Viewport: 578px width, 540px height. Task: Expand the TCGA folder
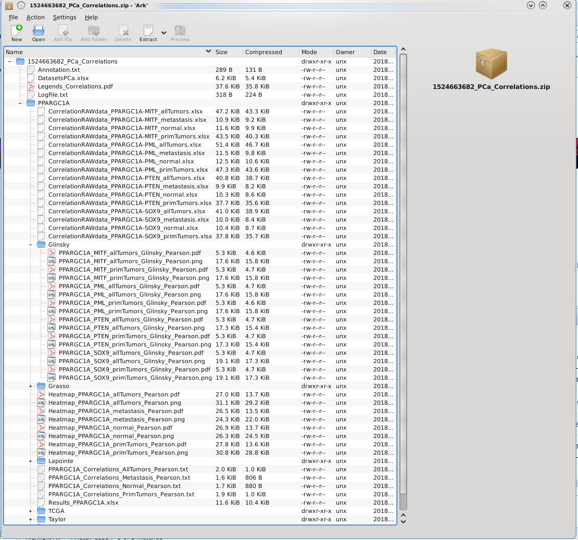31,511
